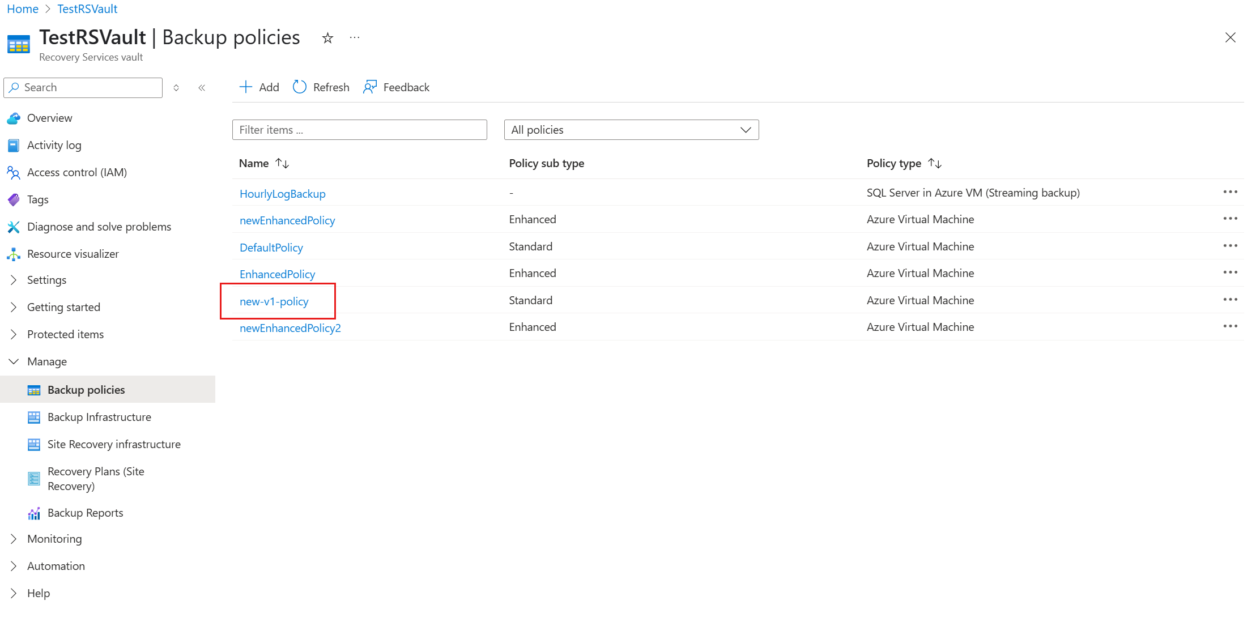Collapse the Manage section

(x=14, y=361)
